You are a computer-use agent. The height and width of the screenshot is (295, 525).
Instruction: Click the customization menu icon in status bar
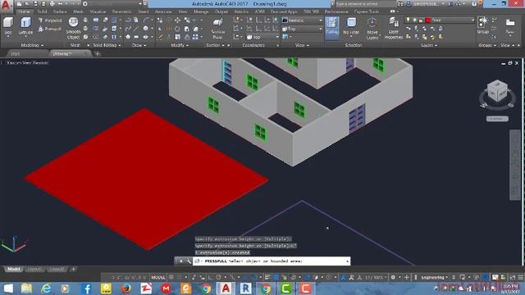521,277
